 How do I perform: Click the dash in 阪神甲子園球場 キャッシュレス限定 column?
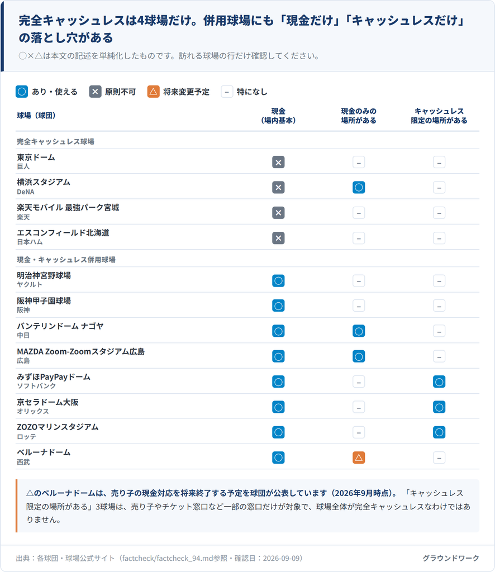tap(439, 306)
